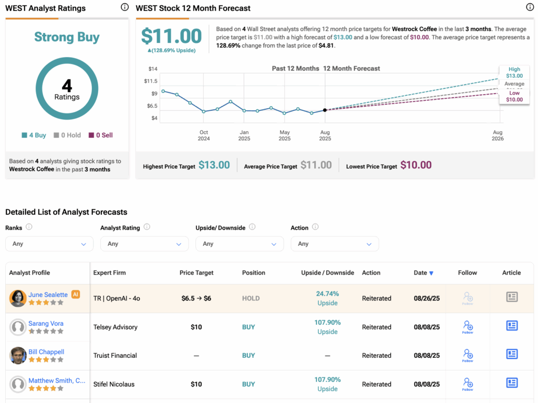Click the Truist Financial firm cell
This screenshot has height=403, width=538.
115,356
